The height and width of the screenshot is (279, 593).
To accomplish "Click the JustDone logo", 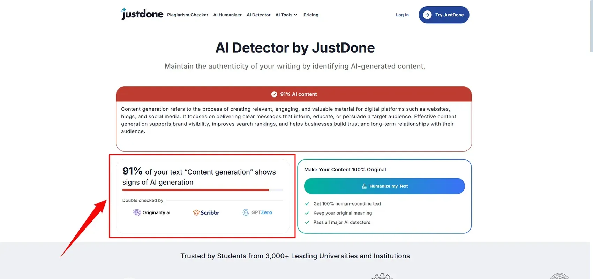I will 142,14.
